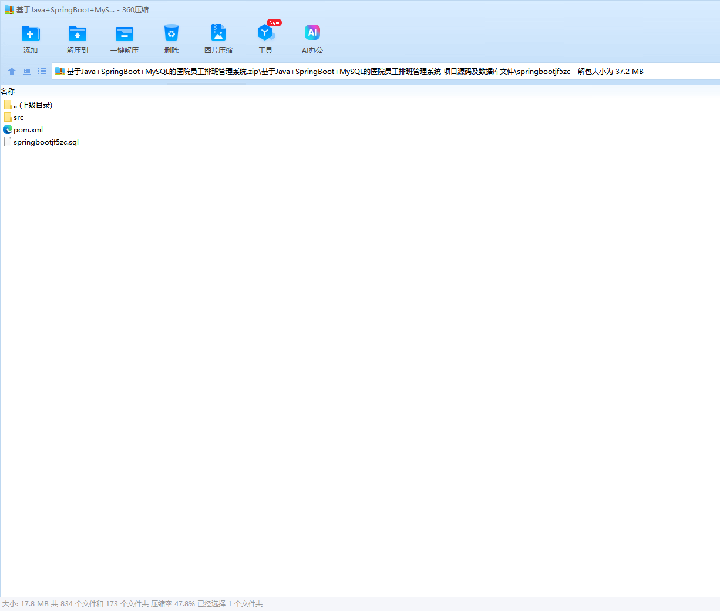Screen dimensions: 720x611
Task: Click the 名称 column header
Action: (8, 91)
